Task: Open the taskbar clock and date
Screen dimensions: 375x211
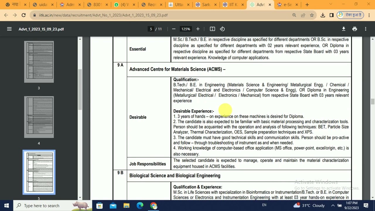Action: click(x=352, y=206)
